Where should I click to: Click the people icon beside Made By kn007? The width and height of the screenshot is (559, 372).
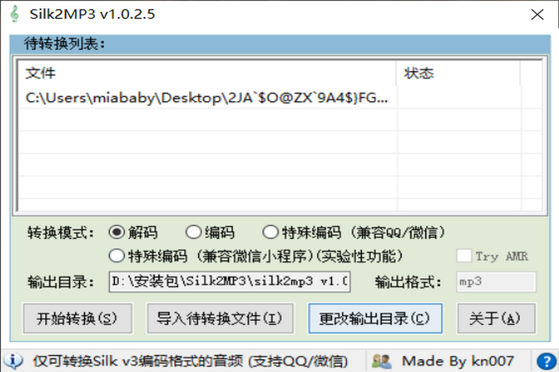pyautogui.click(x=381, y=360)
